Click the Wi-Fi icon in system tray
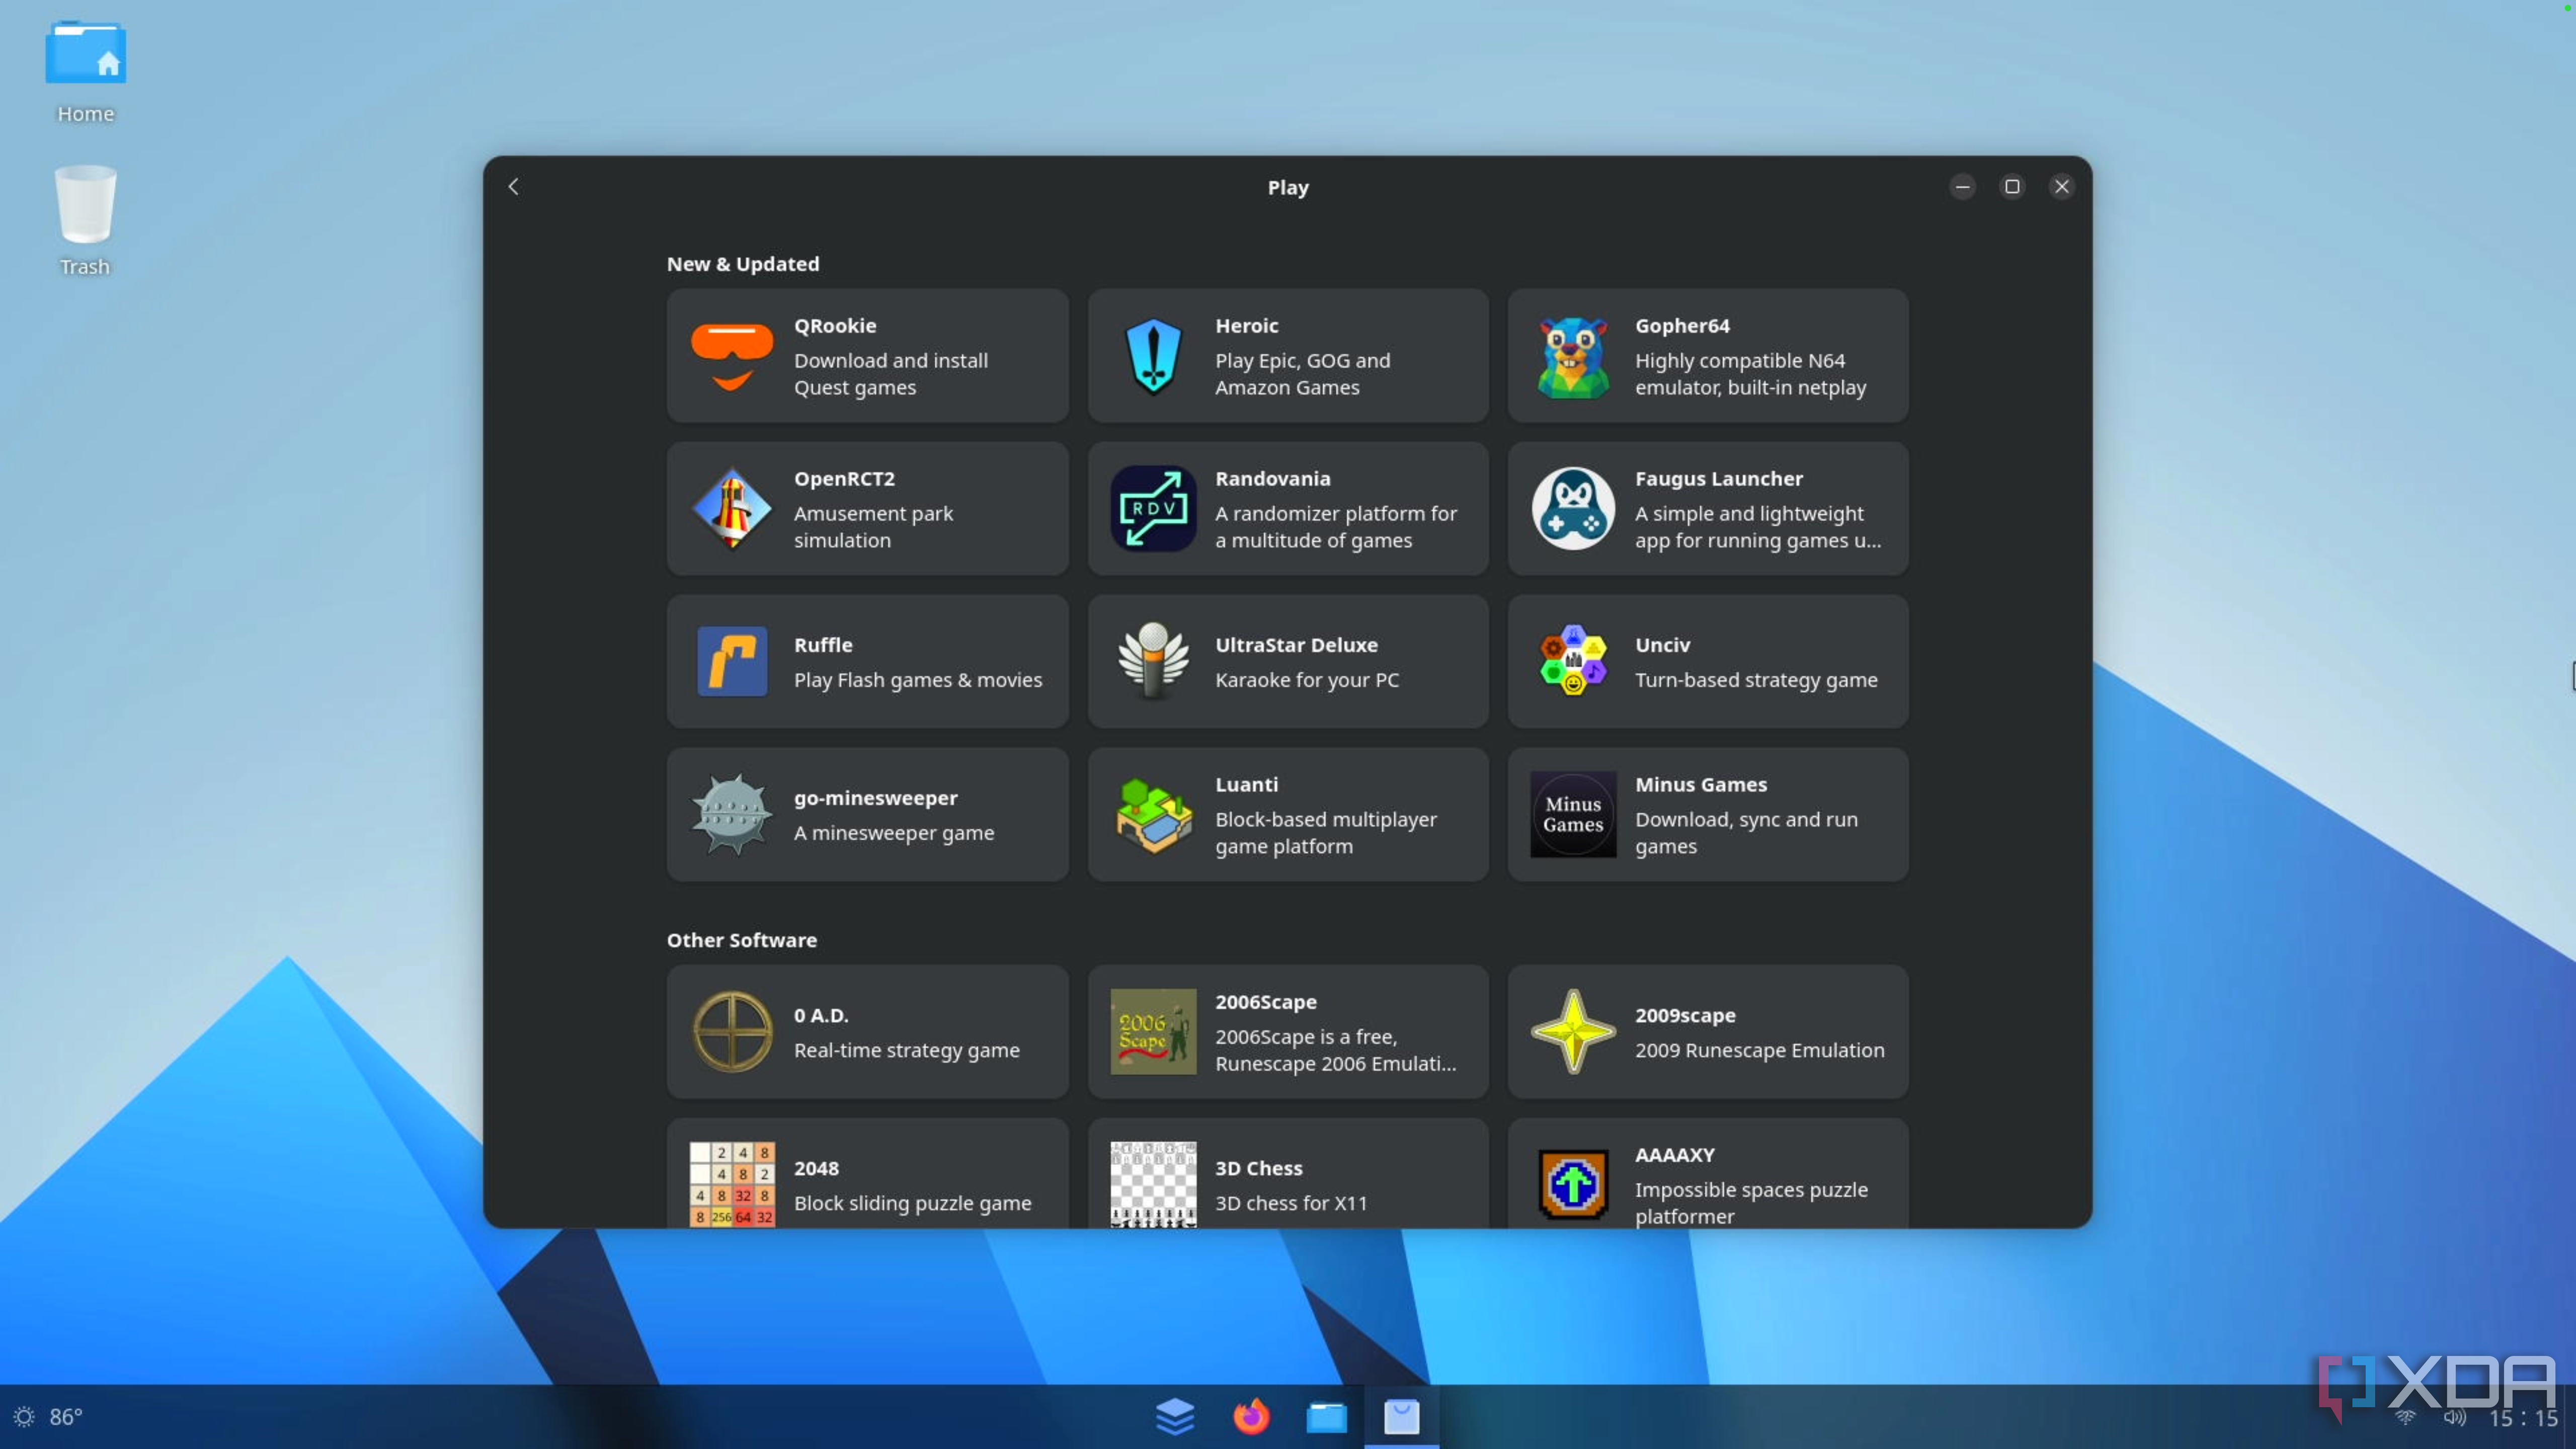 click(x=2405, y=1418)
